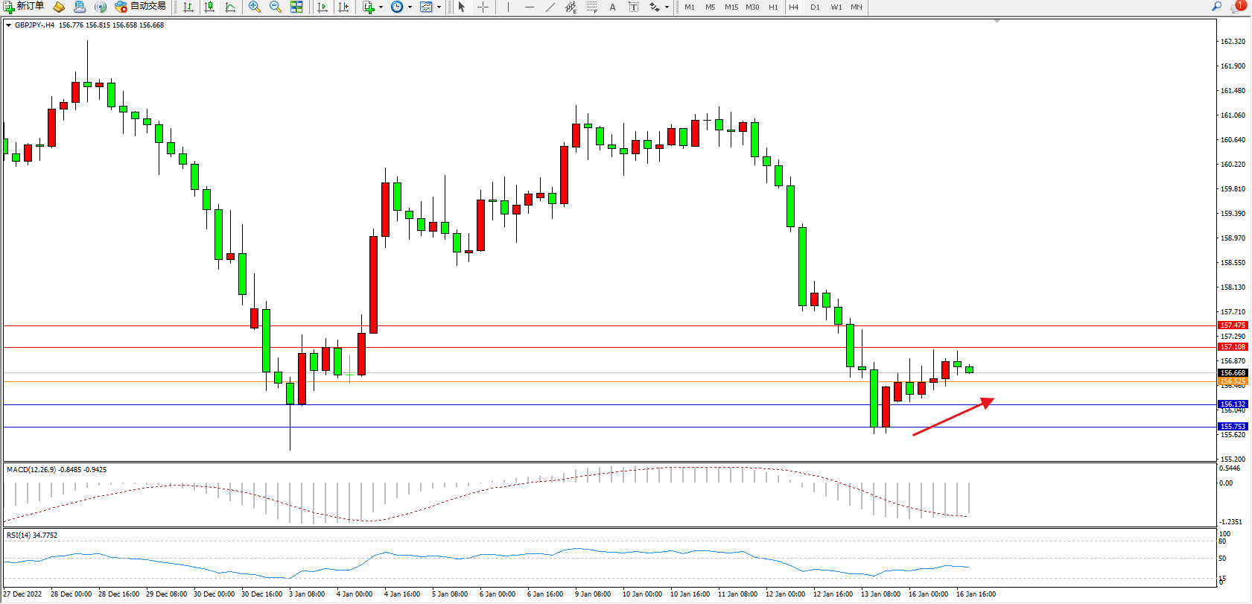Switch to the H1 timeframe
This screenshot has width=1252, height=604.
pyautogui.click(x=773, y=7)
